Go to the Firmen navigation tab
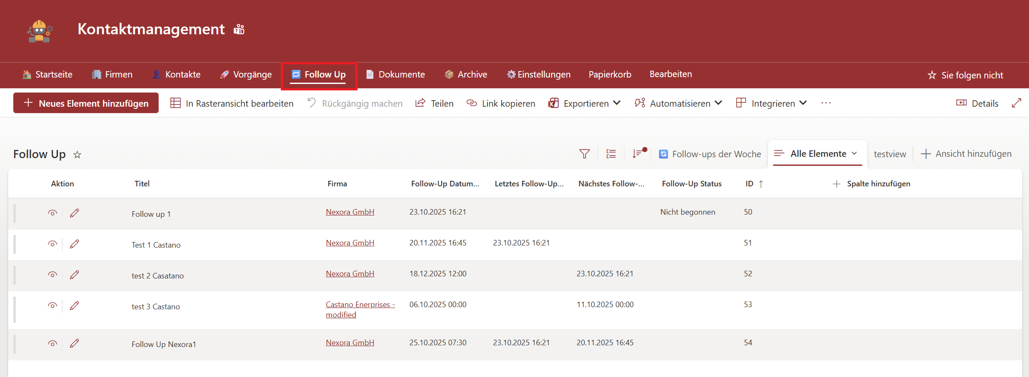Image resolution: width=1029 pixels, height=377 pixels. pos(112,75)
